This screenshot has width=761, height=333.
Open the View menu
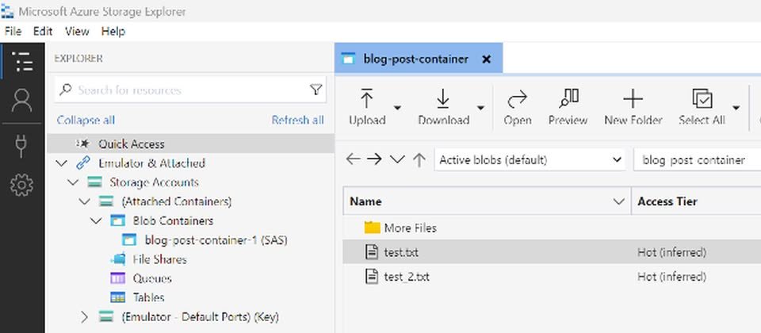[x=77, y=32]
